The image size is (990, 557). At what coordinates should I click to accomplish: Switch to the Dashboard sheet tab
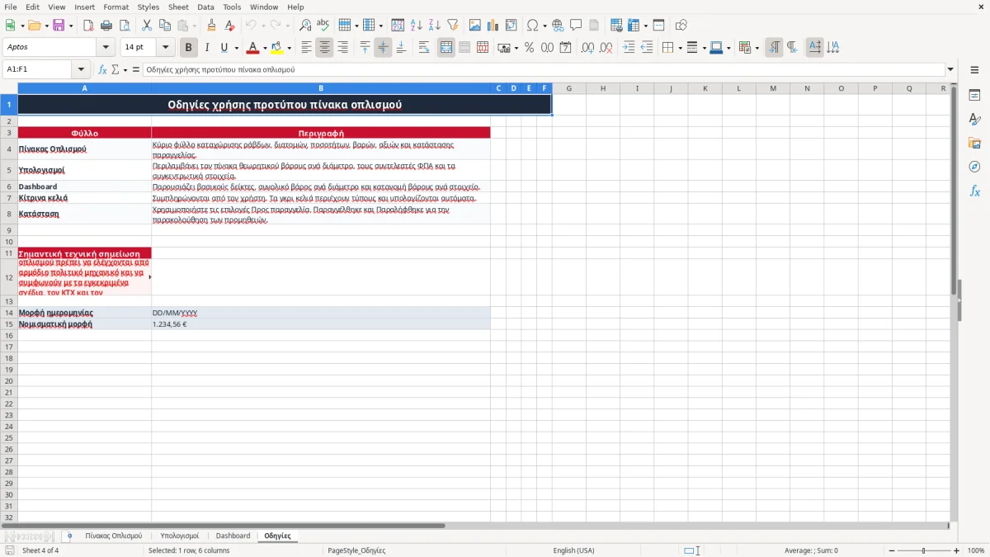233,536
